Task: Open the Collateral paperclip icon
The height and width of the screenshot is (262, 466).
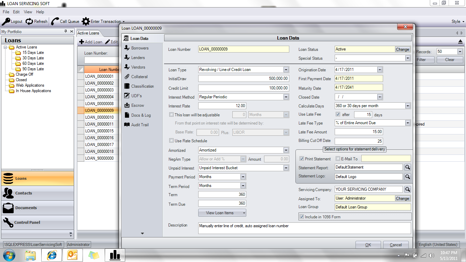Action: point(127,77)
